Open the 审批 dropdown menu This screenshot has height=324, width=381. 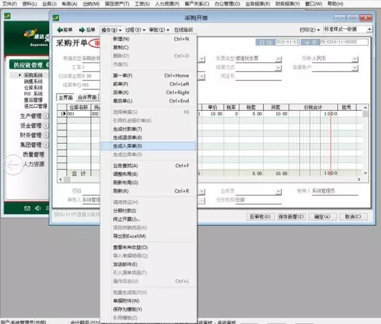(159, 30)
